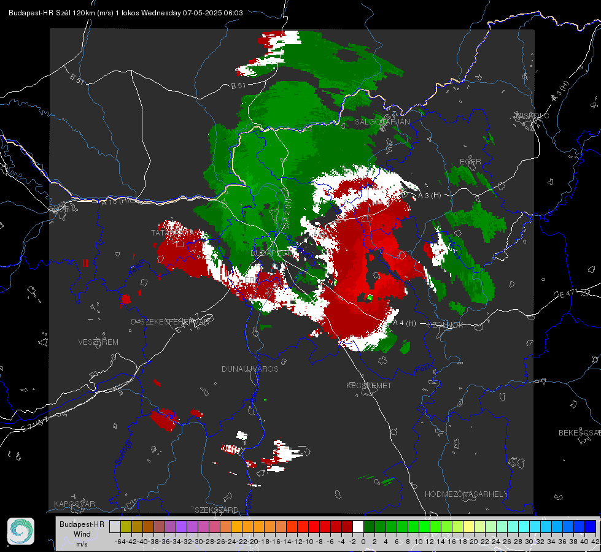This screenshot has width=601, height=552.
Task: Click the HODMEZOVASARHELY city label
Action: point(466,494)
